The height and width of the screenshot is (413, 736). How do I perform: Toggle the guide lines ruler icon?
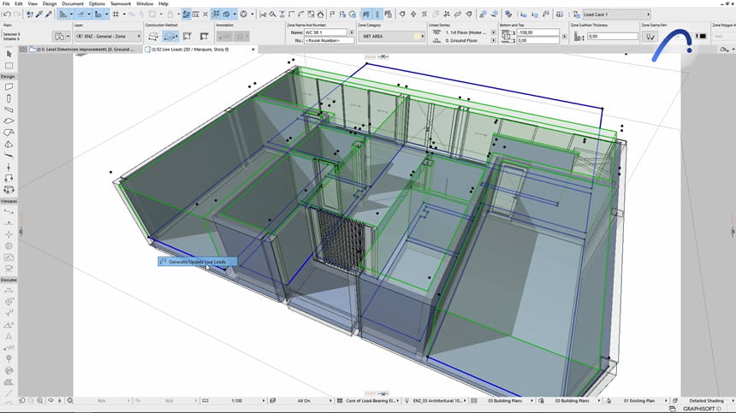click(x=62, y=15)
